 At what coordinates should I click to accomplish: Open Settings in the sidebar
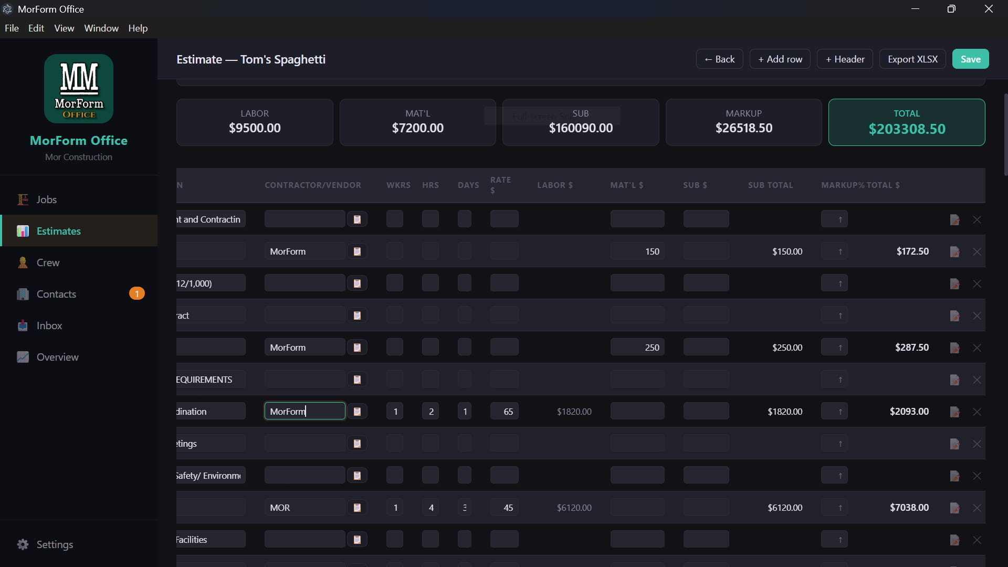[79, 544]
